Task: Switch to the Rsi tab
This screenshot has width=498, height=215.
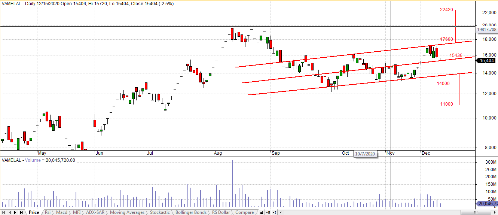Action: [48, 212]
